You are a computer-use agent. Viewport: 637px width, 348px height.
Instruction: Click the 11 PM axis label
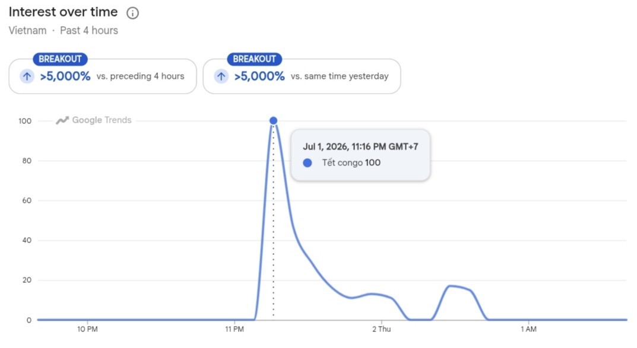pos(234,330)
